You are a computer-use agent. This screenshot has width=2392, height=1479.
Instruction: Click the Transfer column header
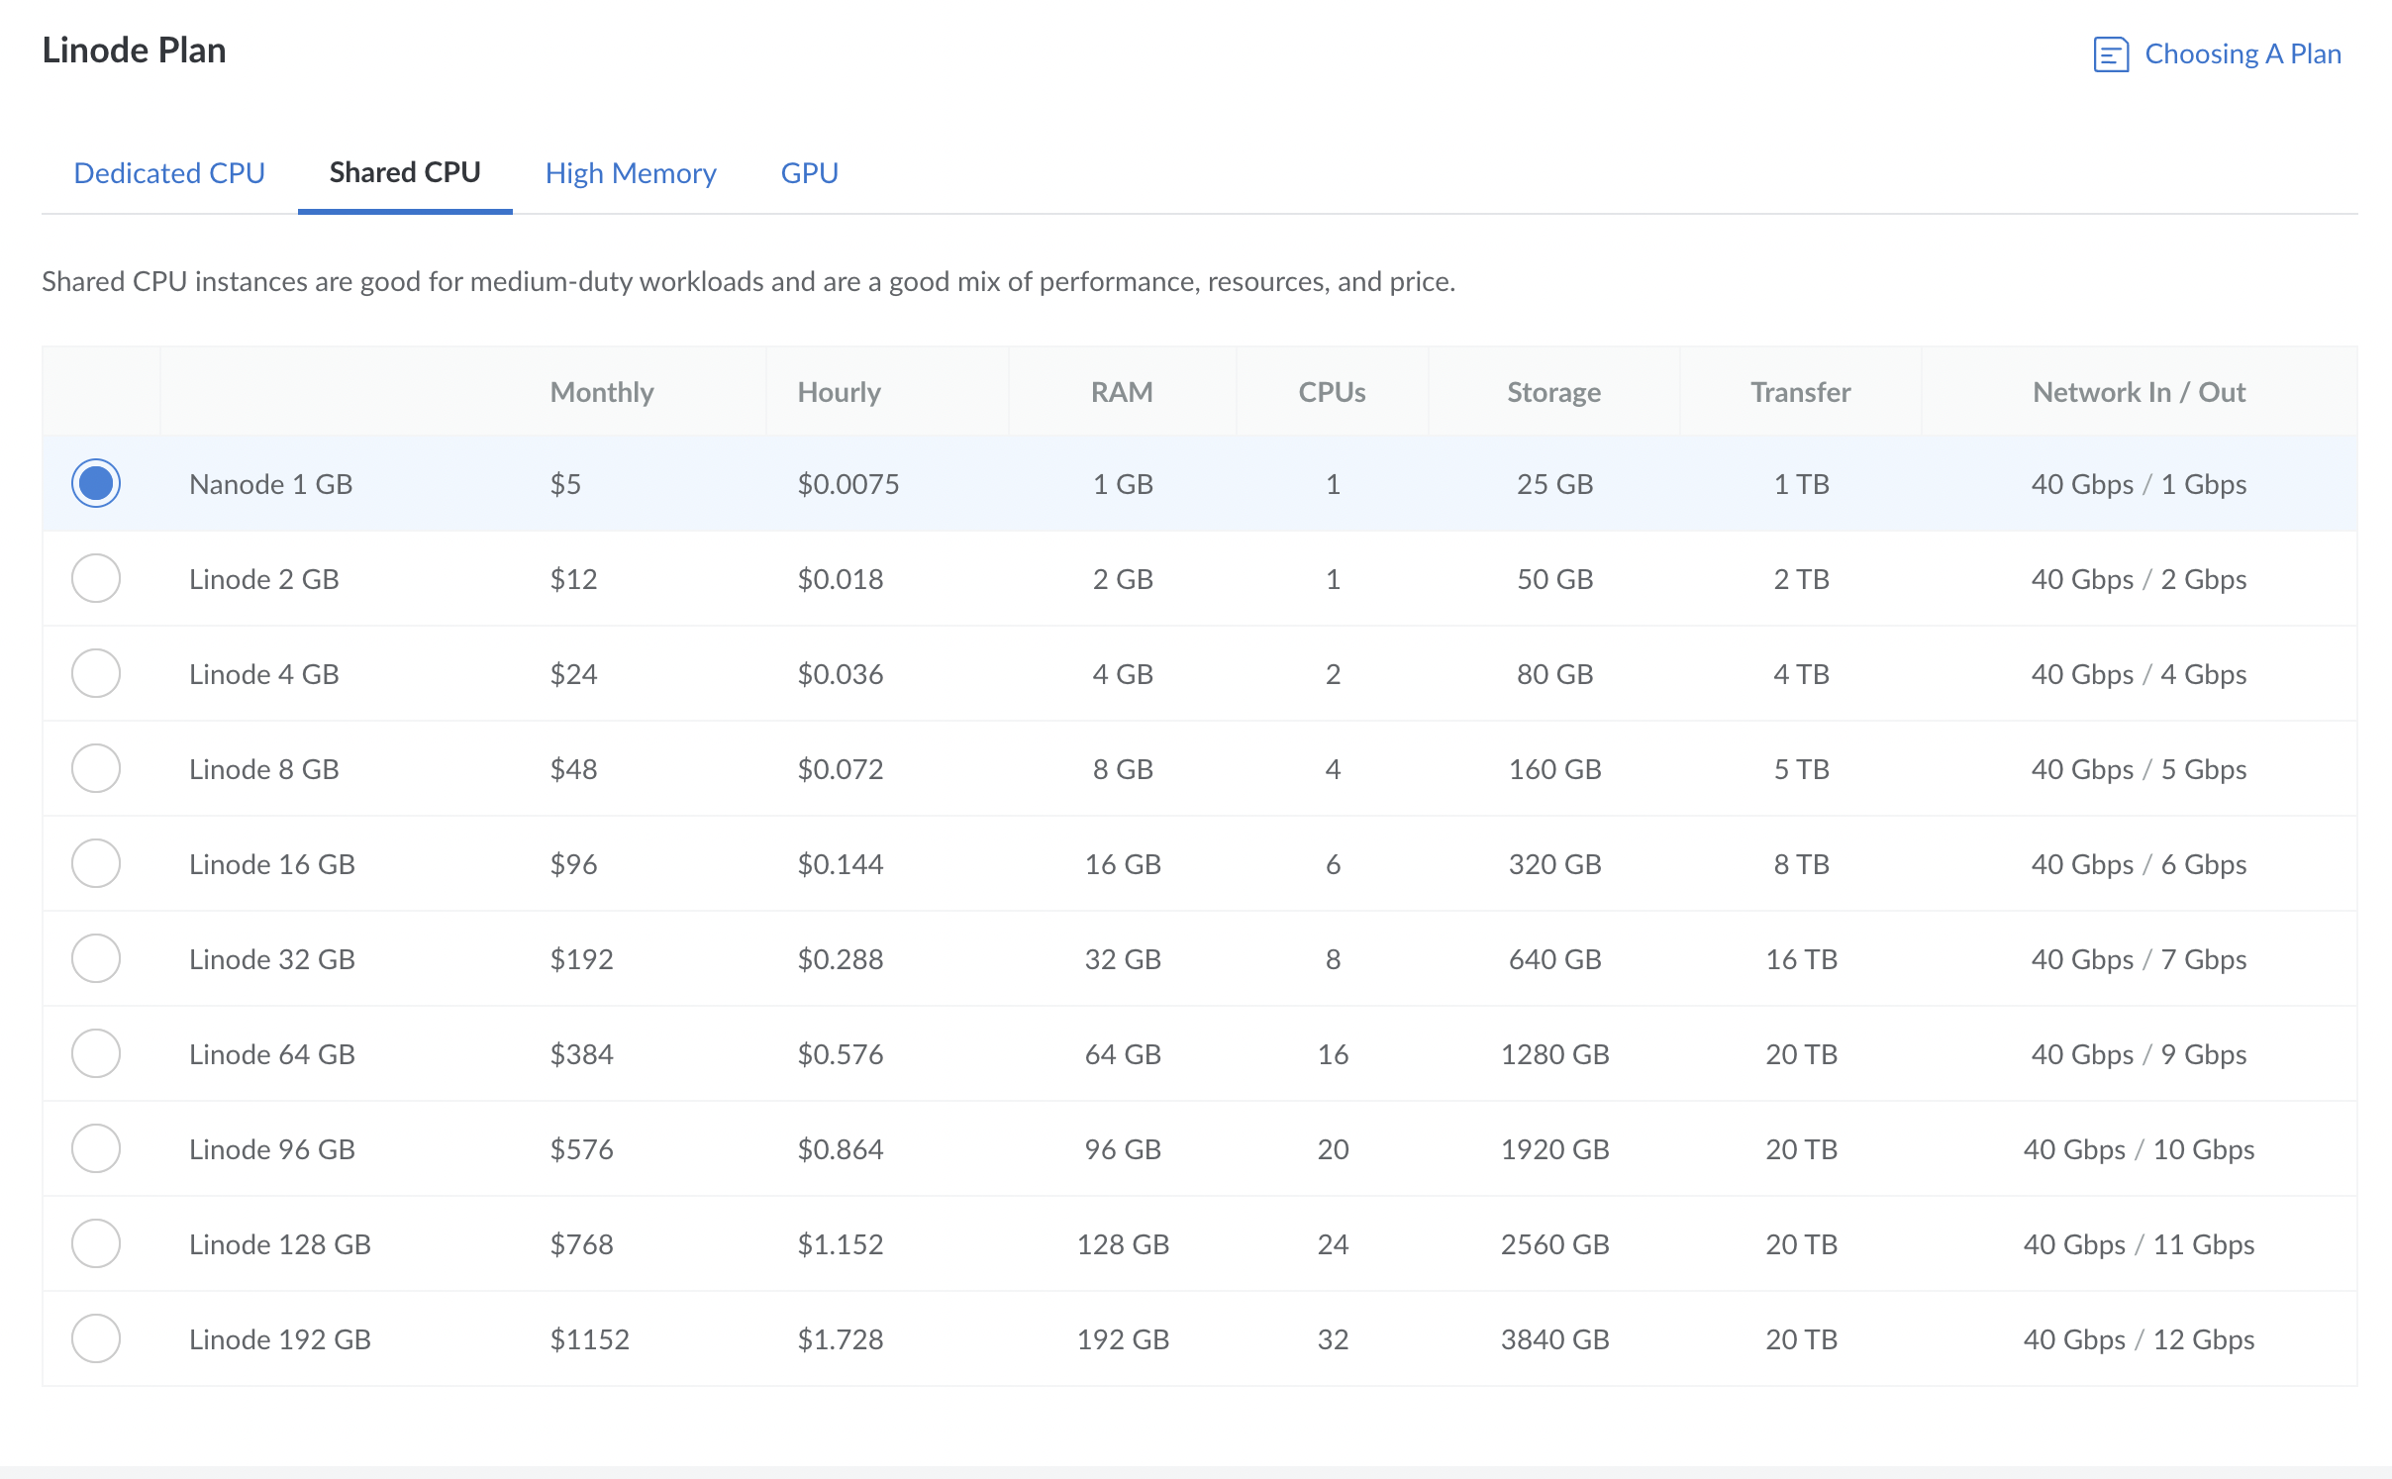click(1801, 392)
